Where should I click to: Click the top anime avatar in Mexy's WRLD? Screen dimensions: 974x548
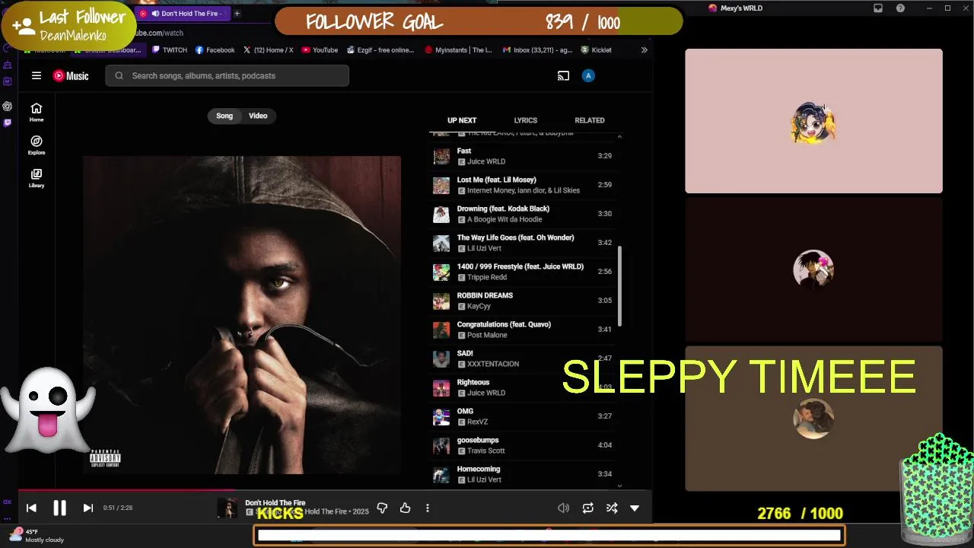813,123
